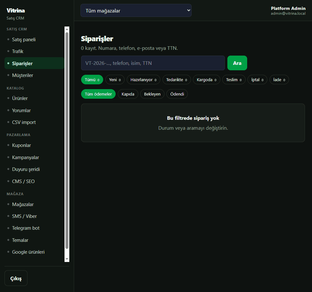Image resolution: width=312 pixels, height=292 pixels.
Task: Select the Tümü status filter
Action: click(92, 80)
